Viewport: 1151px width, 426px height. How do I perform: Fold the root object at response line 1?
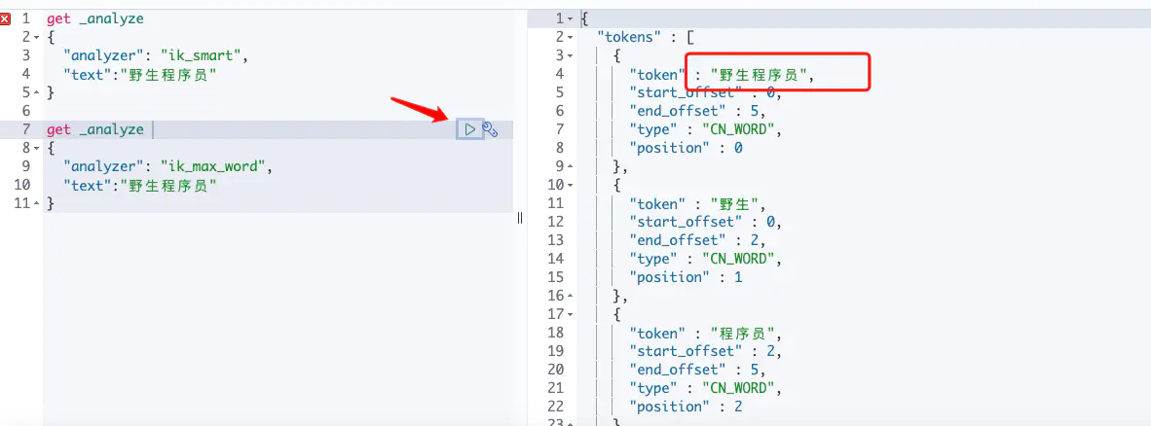pos(570,18)
